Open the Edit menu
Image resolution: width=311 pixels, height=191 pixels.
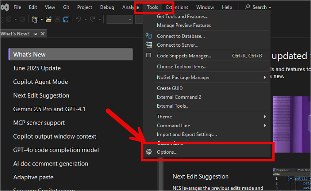tap(33, 7)
